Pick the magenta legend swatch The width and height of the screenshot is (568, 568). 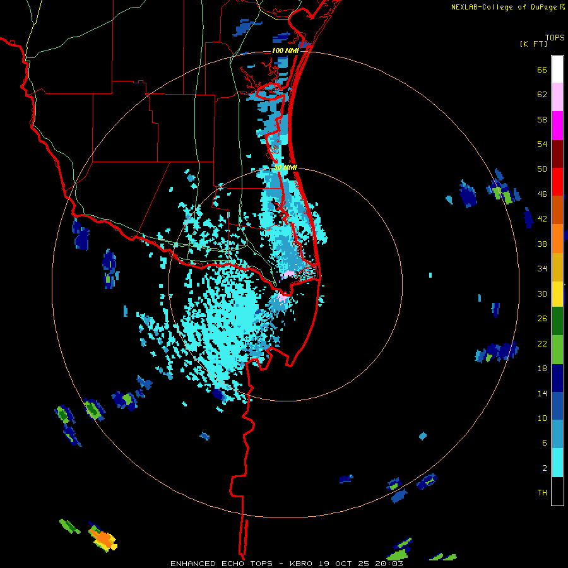point(557,126)
